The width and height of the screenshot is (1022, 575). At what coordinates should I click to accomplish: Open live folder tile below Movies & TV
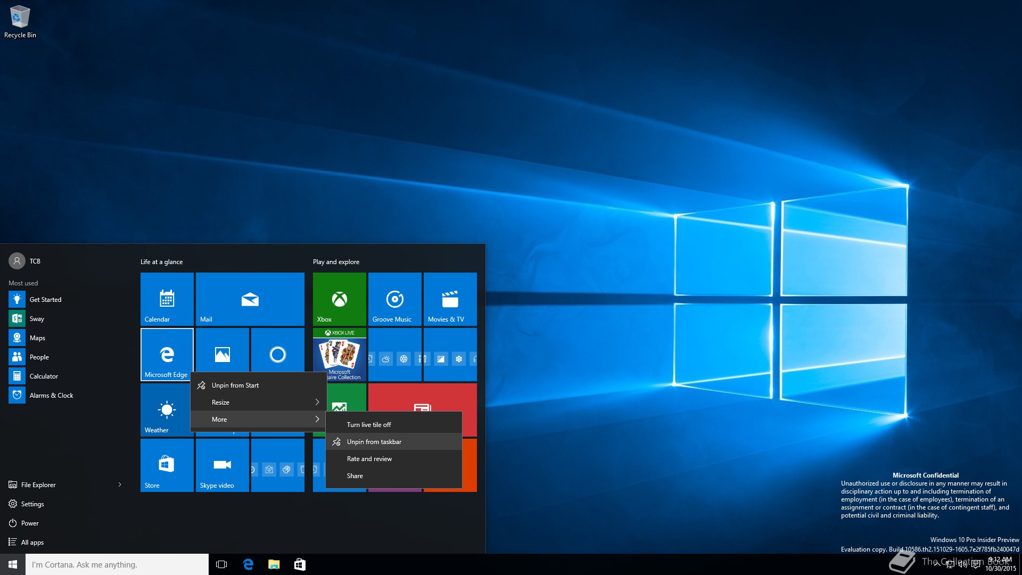pos(450,354)
